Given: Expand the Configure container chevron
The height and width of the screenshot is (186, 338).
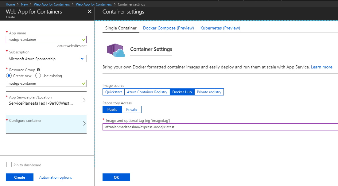Looking at the screenshot, I should point(84,123).
